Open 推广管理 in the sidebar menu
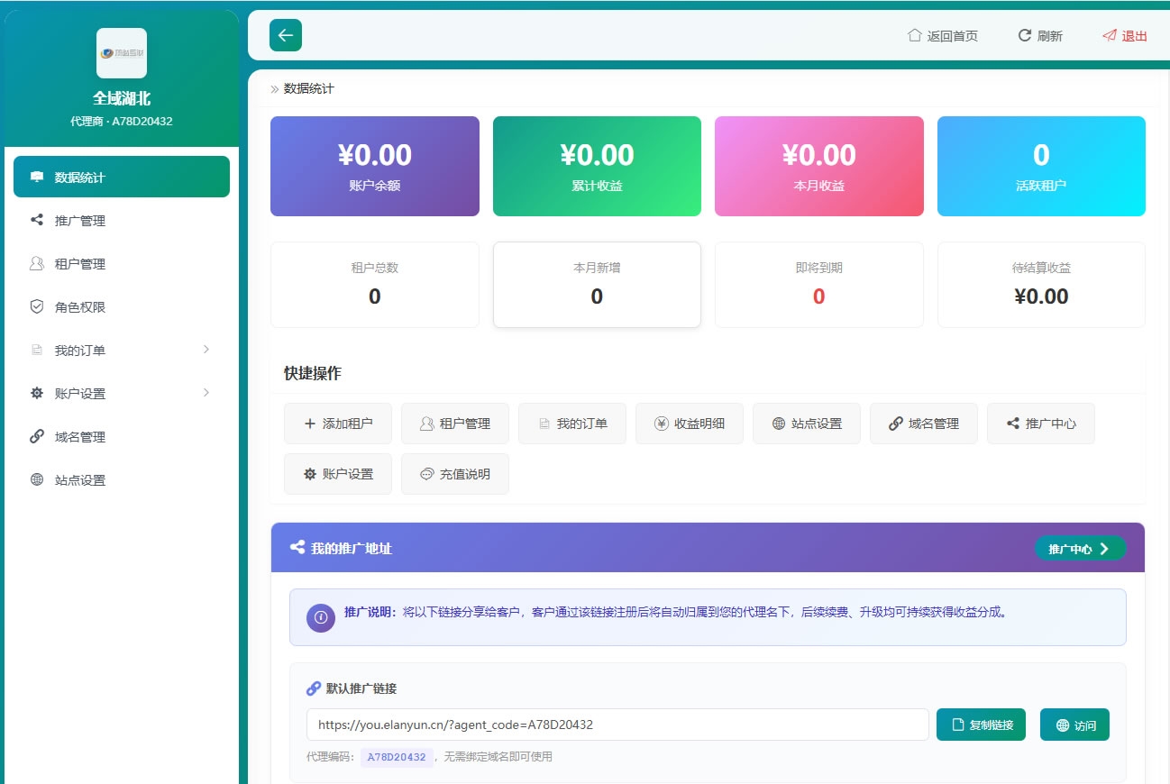Viewport: 1170px width, 784px height. click(x=122, y=220)
